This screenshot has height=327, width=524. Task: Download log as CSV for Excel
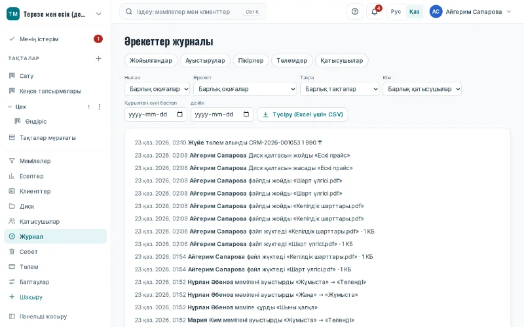click(303, 114)
